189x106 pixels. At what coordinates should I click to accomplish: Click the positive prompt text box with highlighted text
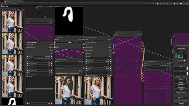click(40, 82)
